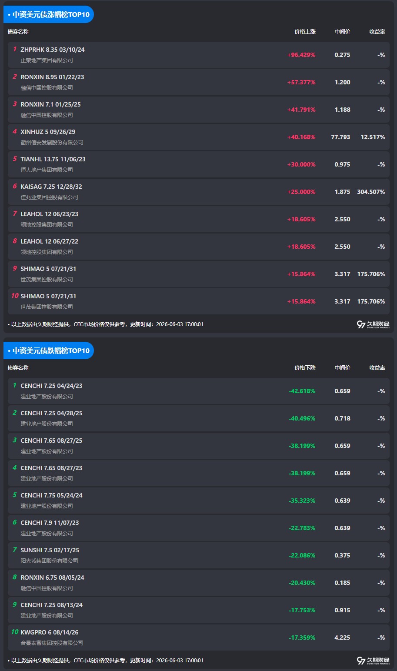
Task: Click +25.000% price gain value
Action: (x=301, y=192)
